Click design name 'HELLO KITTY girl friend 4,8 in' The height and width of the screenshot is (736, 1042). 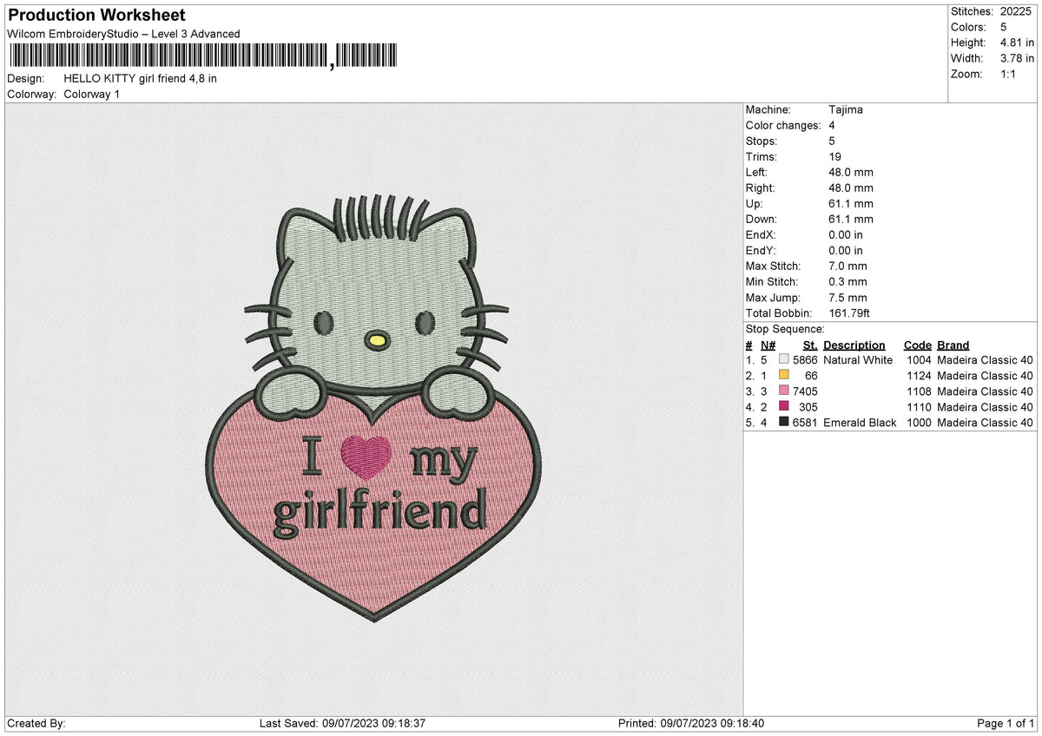[141, 78]
